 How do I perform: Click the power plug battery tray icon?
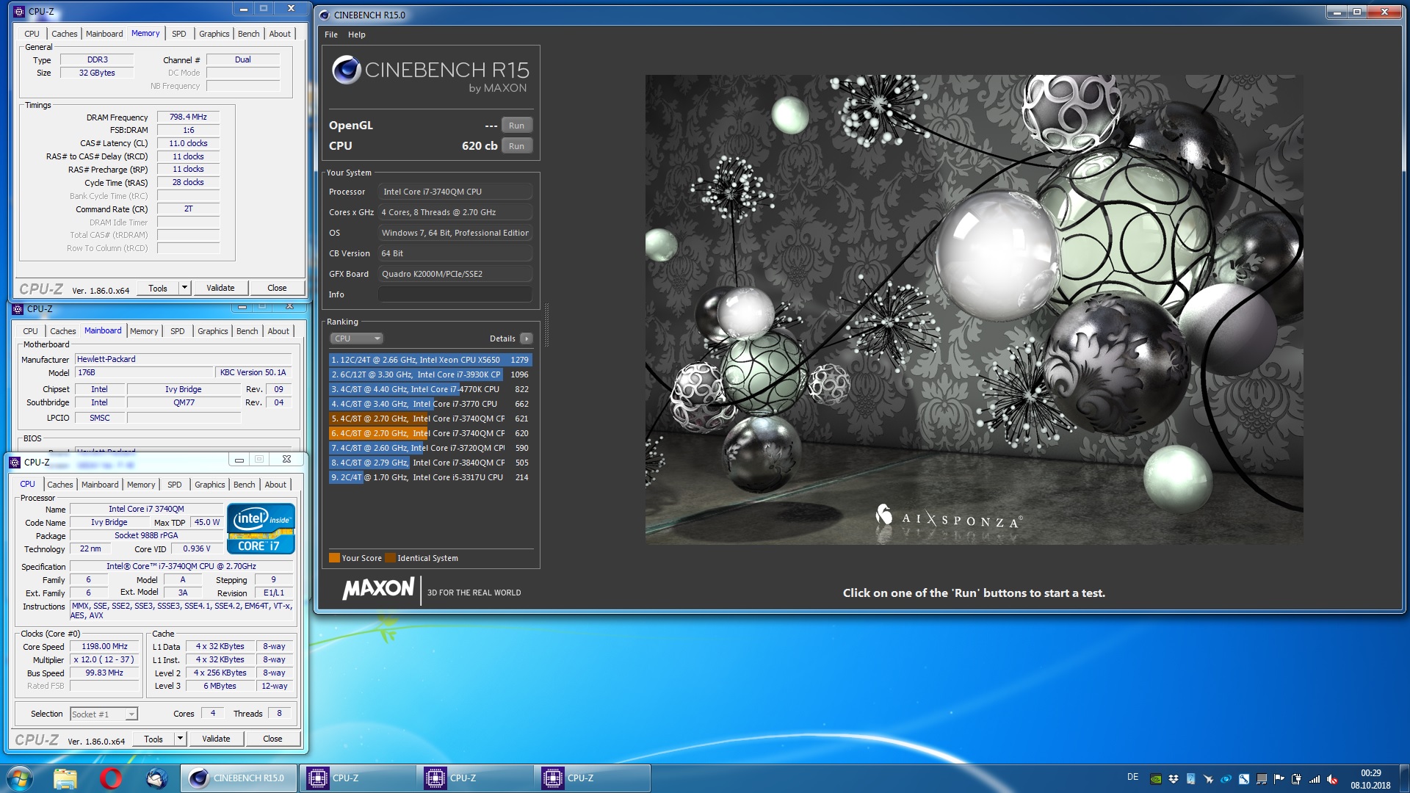(x=1297, y=779)
